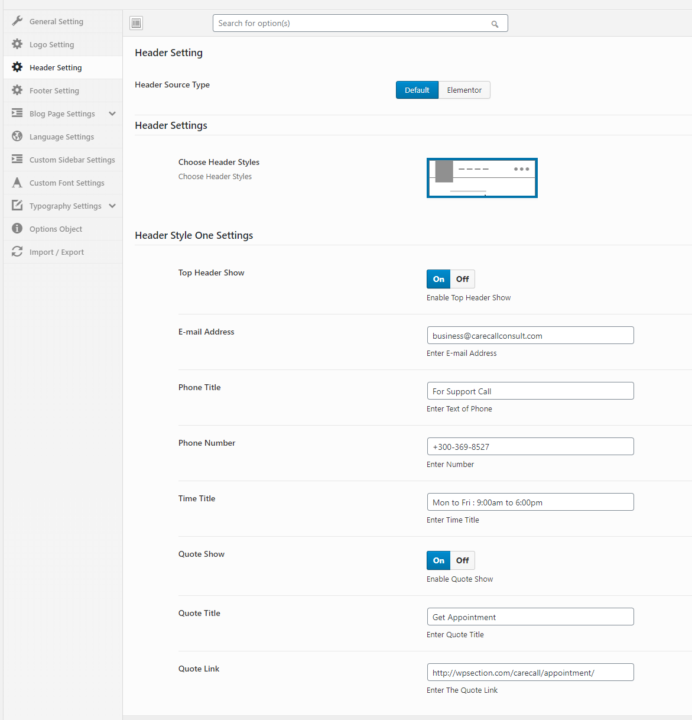Click the Quote Link URL field
The image size is (692, 720).
tap(529, 672)
